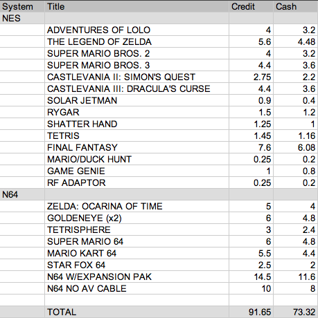Select the RF ADAPTOR title cell
Viewport: 318px width, 318px height.
pyautogui.click(x=136, y=183)
